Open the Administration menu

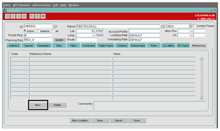[x=42, y=5]
